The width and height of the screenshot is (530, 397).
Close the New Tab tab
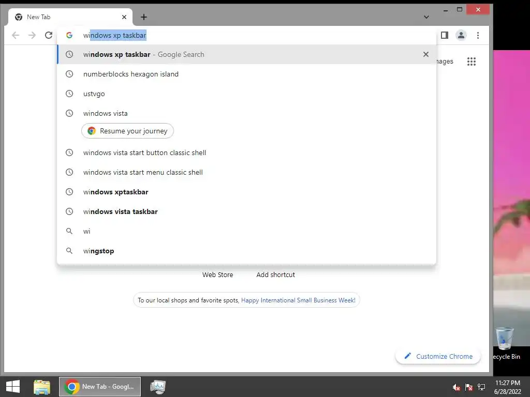(124, 17)
